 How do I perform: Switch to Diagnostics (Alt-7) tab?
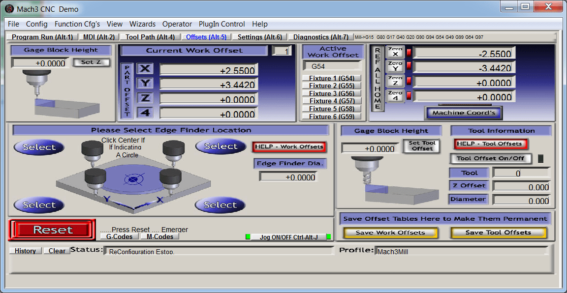click(x=321, y=37)
